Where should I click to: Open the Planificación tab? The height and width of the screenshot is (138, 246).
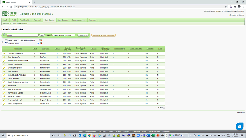point(25,20)
